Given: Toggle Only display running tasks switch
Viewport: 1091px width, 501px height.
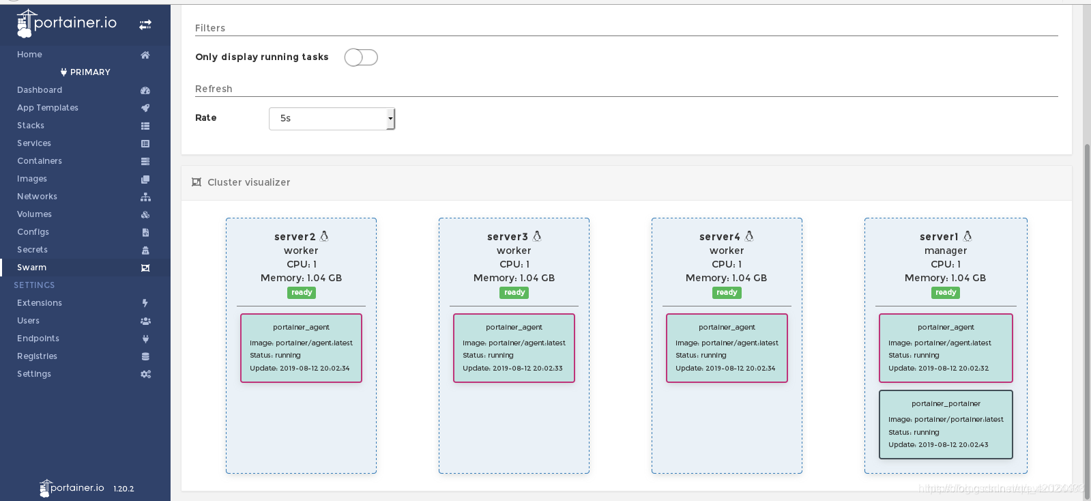Looking at the screenshot, I should point(361,57).
